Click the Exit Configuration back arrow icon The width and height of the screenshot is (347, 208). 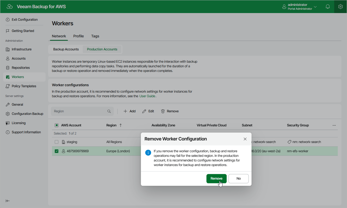(8, 20)
